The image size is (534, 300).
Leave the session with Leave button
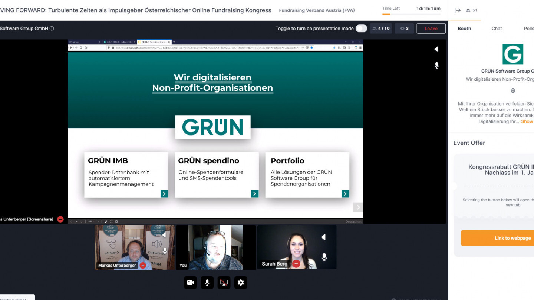click(x=431, y=29)
